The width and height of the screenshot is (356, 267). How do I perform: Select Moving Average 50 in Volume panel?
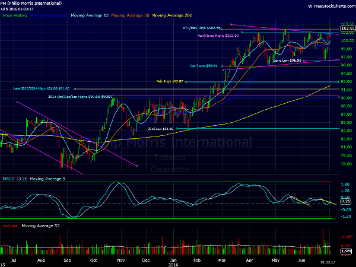40,225
